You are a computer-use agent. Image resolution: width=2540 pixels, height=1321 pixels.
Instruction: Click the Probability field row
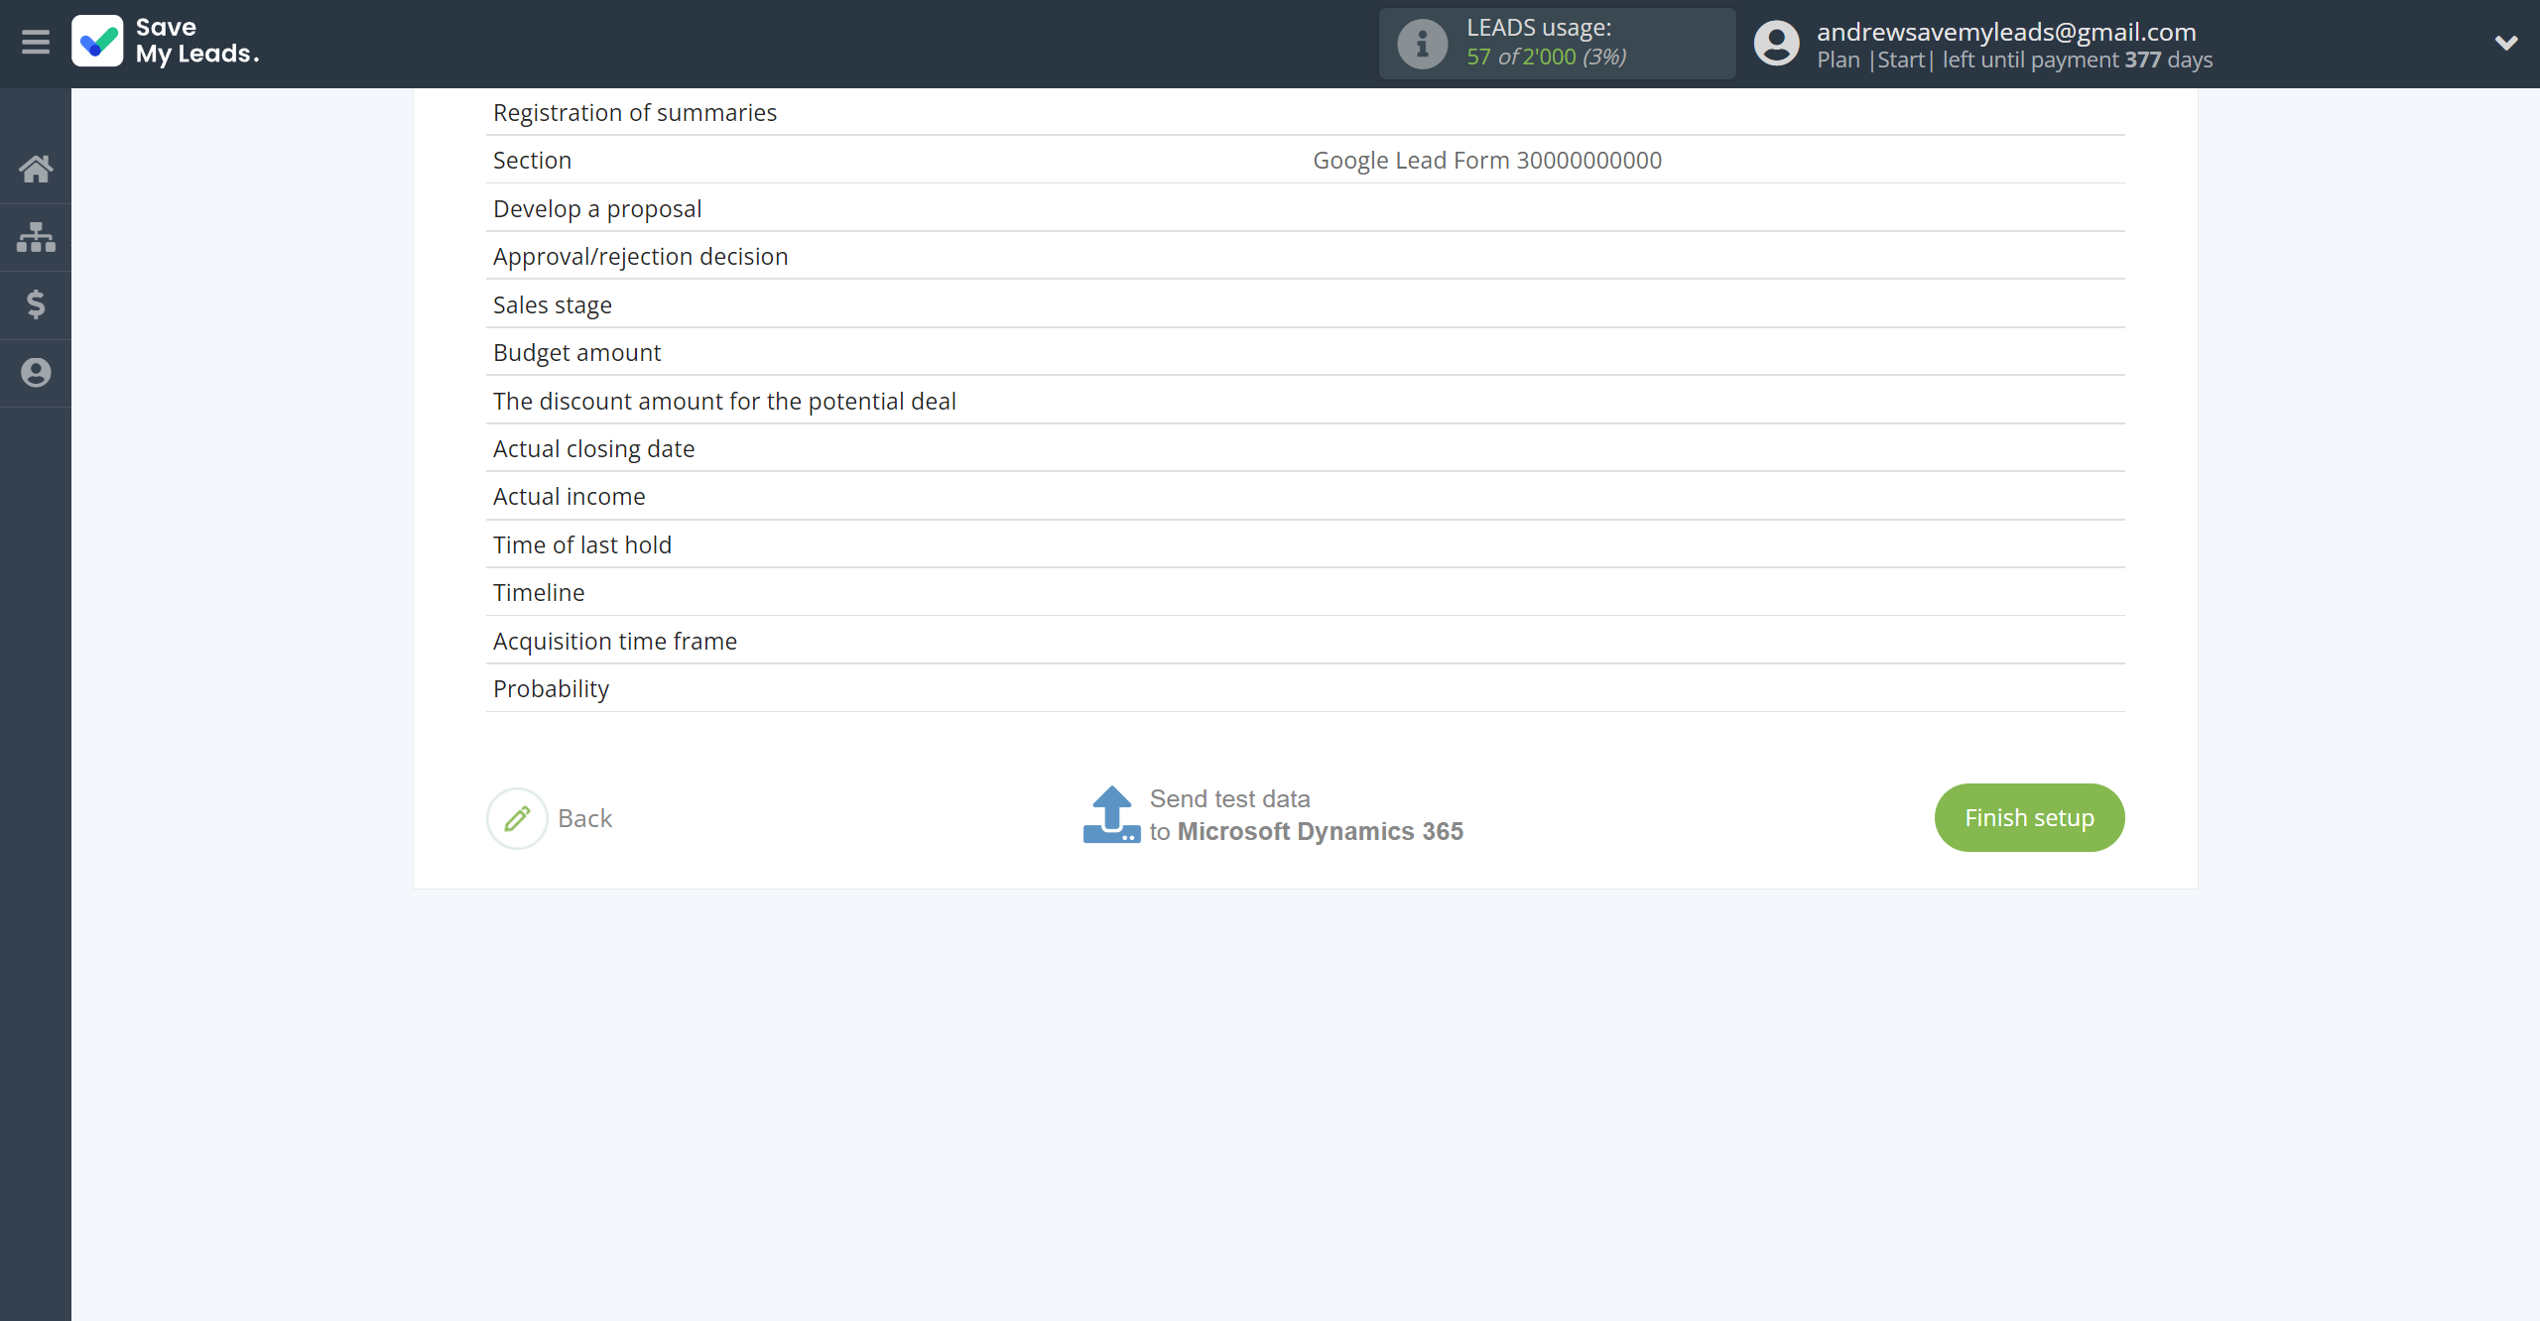(x=1304, y=689)
